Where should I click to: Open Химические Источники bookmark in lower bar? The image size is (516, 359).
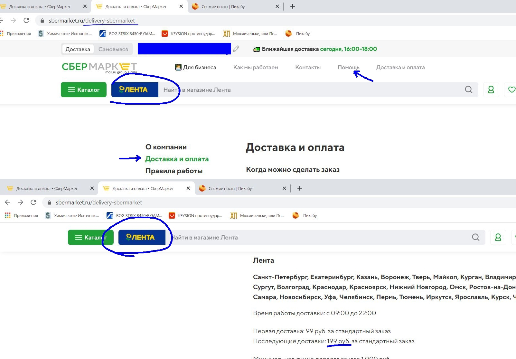(72, 215)
